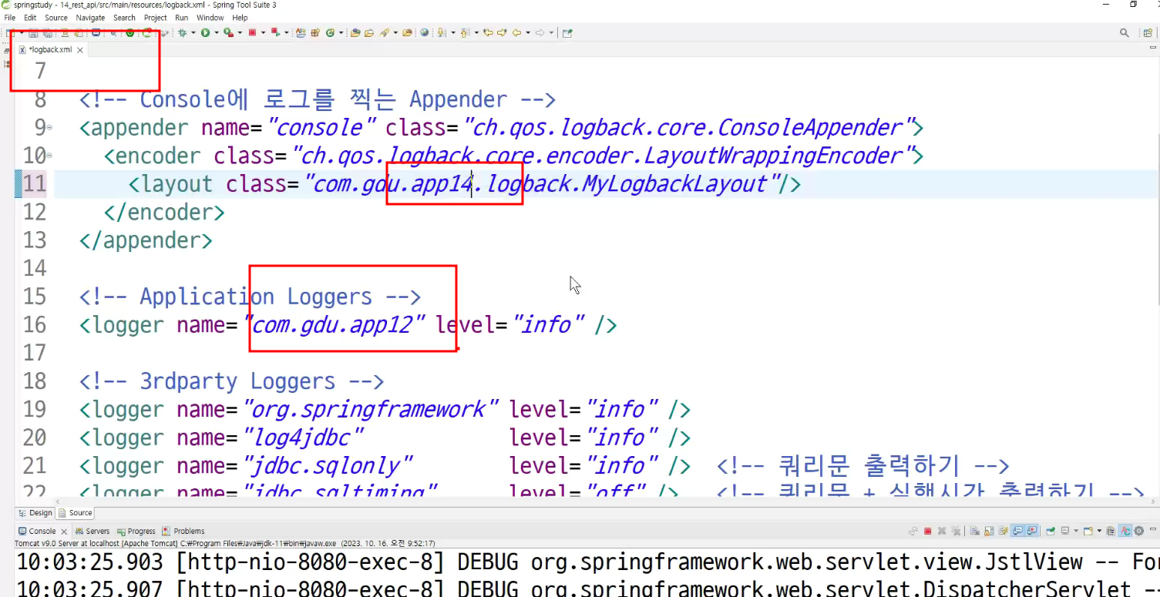
Task: Switch to the Source editor tab
Action: click(x=76, y=512)
